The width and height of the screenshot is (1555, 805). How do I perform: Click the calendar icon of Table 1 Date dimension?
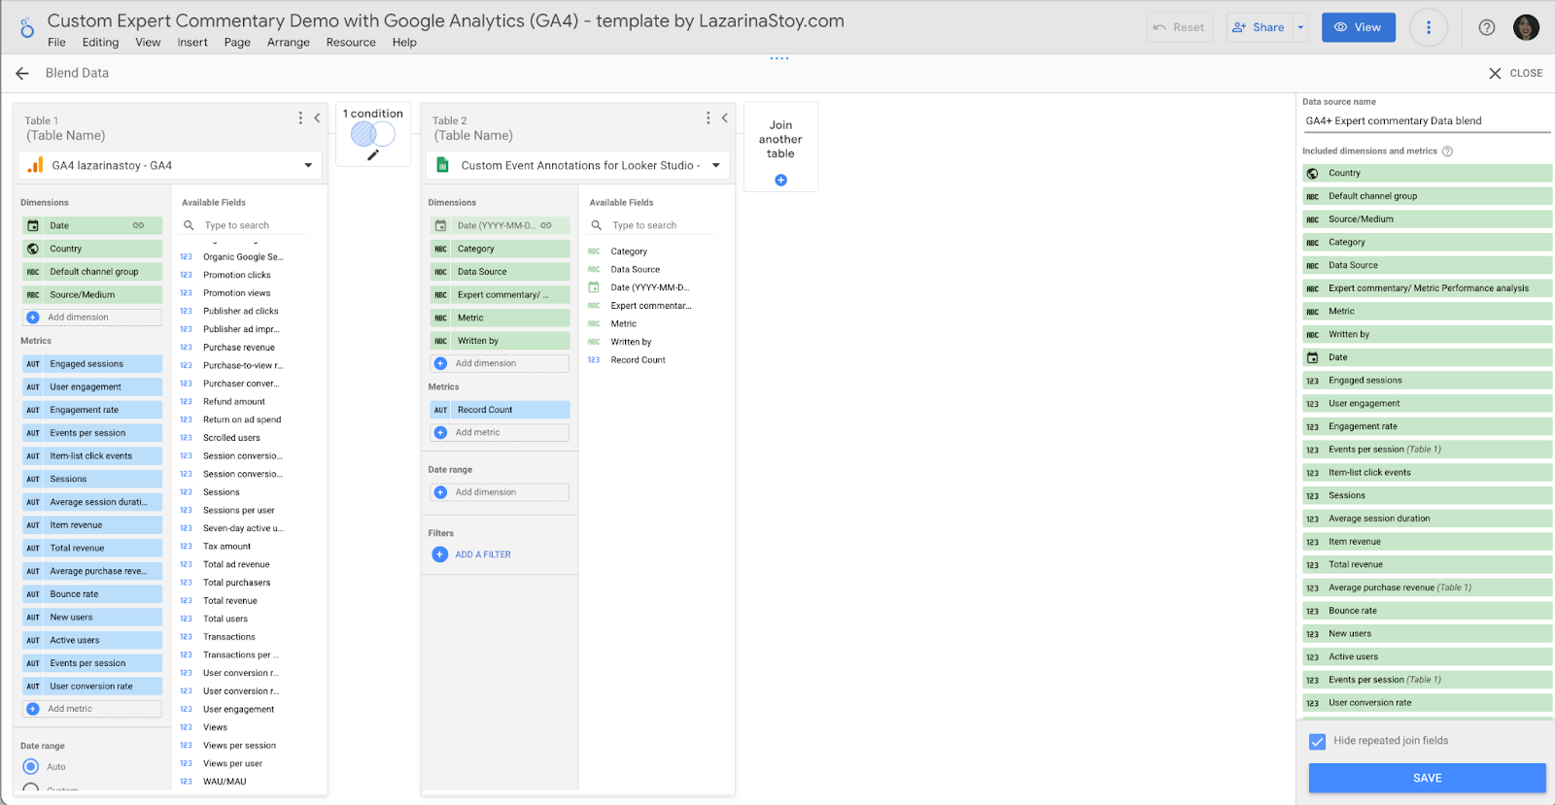pos(33,225)
